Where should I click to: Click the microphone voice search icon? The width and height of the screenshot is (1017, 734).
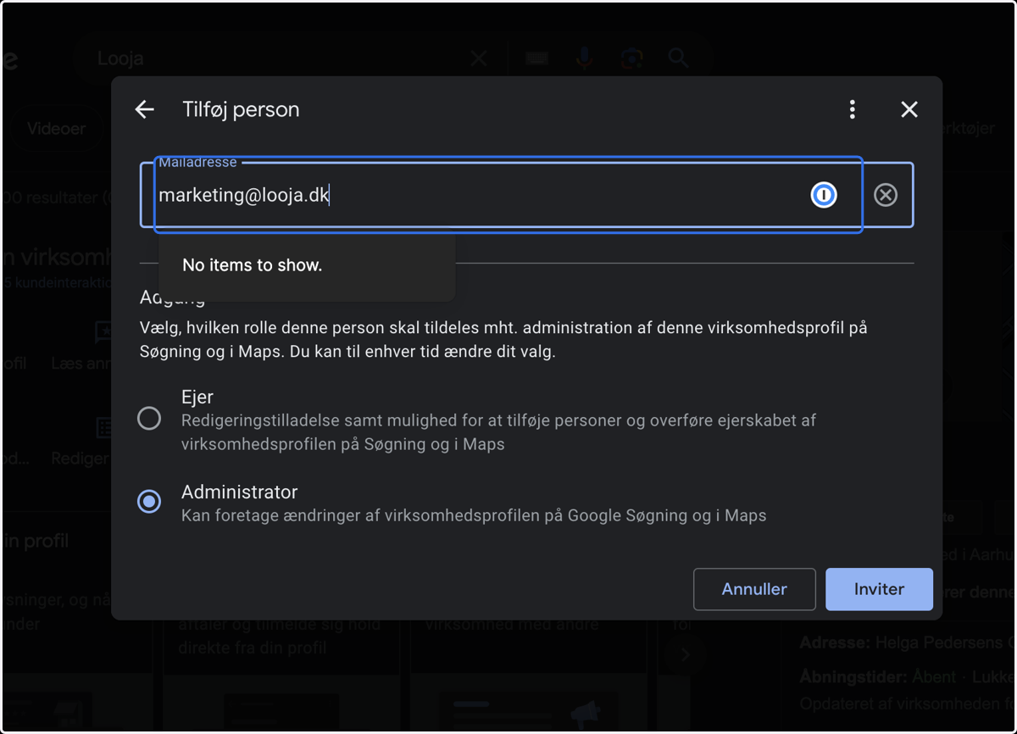pos(584,58)
